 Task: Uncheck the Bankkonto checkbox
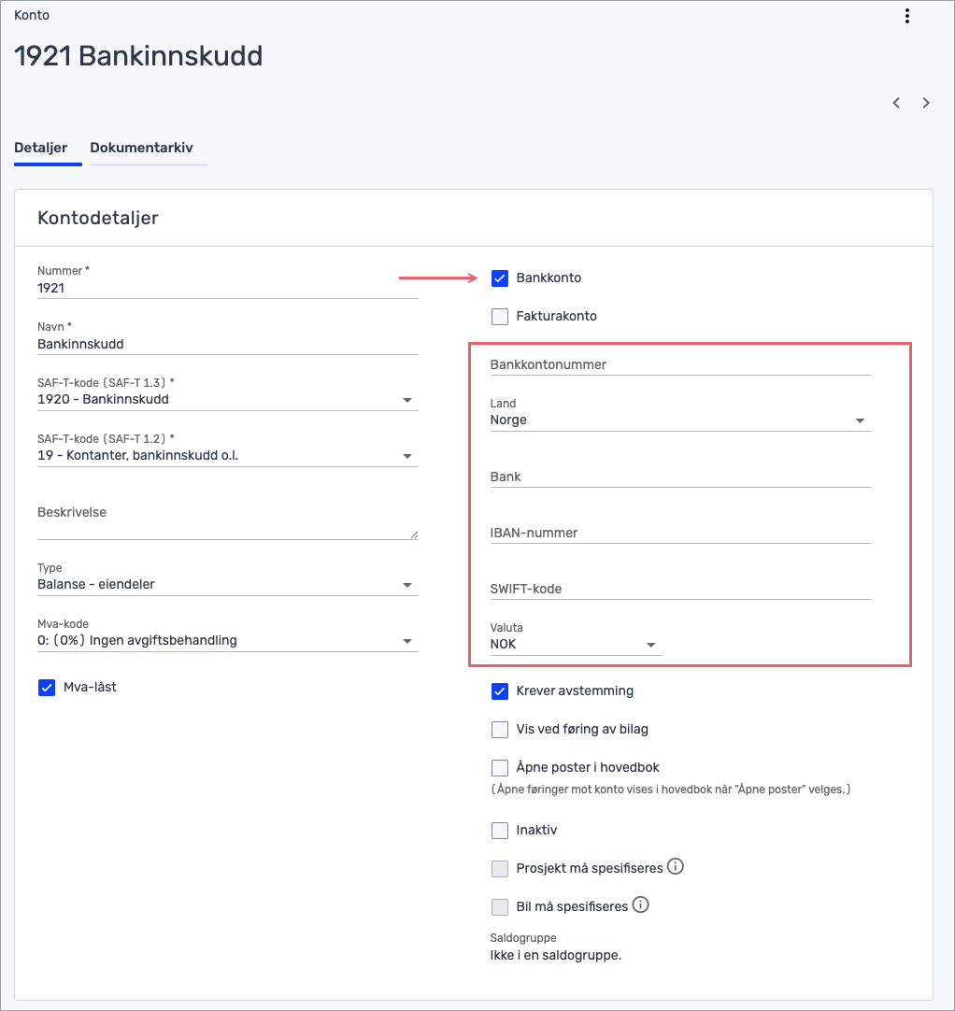point(500,278)
